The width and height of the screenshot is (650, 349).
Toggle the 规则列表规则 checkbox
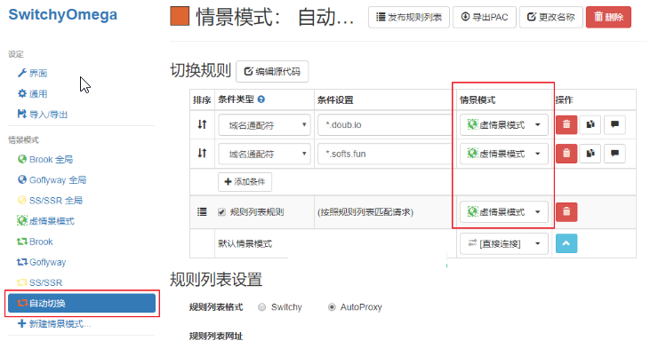click(x=221, y=212)
